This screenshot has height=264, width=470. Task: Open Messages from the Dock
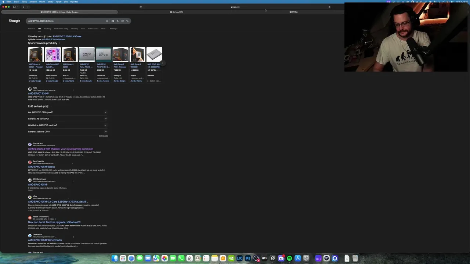point(140,258)
